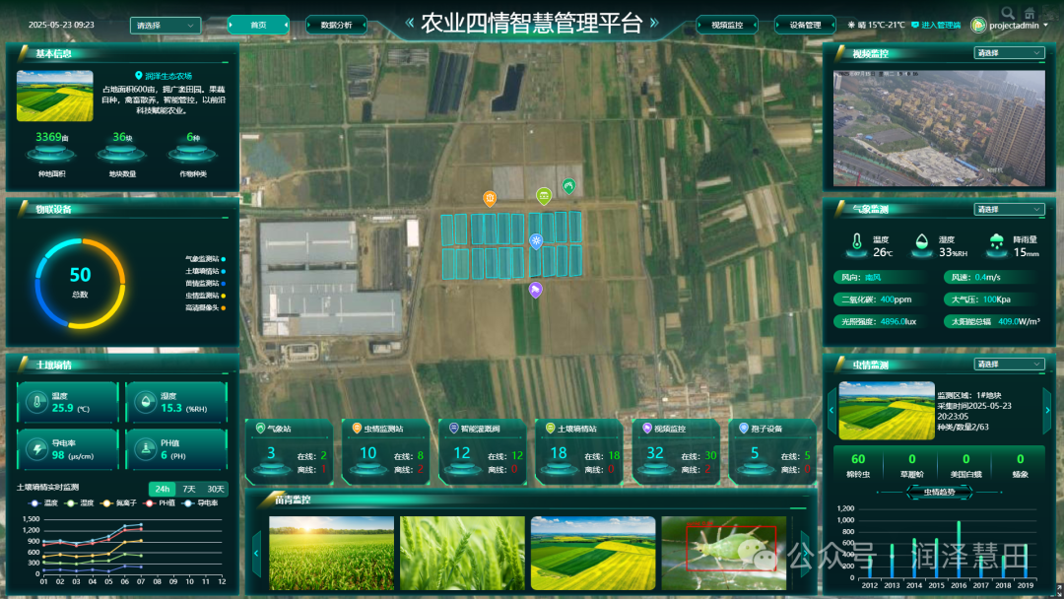This screenshot has height=599, width=1064.
Task: Toggle the 虫情监测站 legend in device chart
Action: point(205,296)
